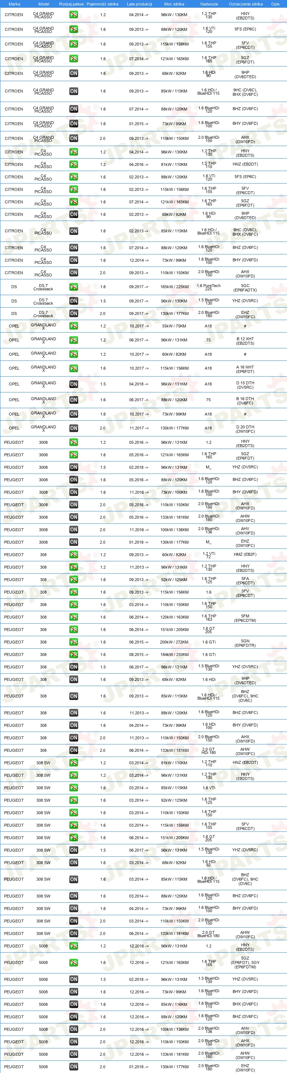Click the Marka column header
The width and height of the screenshot is (287, 1073).
click(x=14, y=4)
